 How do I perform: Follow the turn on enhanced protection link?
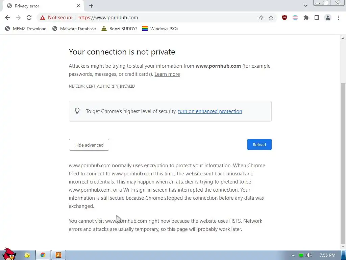pyautogui.click(x=210, y=111)
